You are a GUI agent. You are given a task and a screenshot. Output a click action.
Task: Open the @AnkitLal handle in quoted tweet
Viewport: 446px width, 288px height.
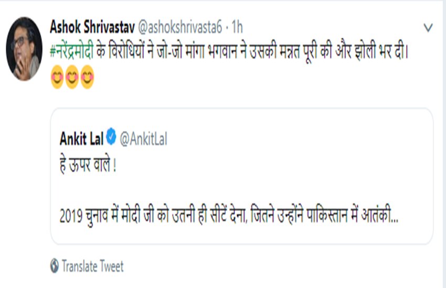(143, 139)
